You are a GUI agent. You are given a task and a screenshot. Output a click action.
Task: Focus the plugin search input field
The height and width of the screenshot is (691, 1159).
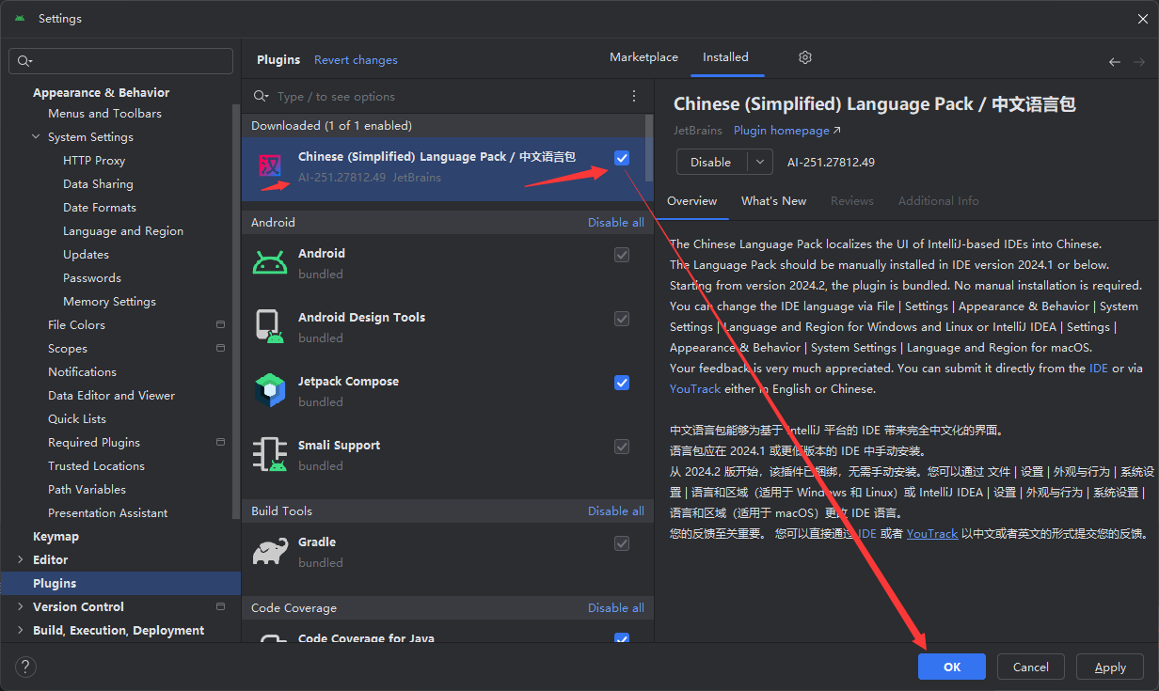click(x=448, y=96)
